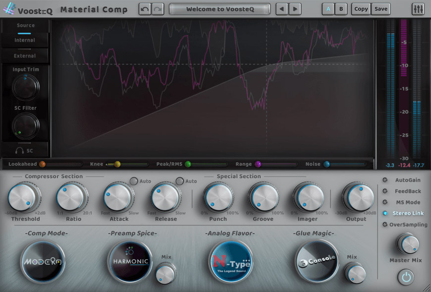
Task: Select the Modern comp mode knob
Action: (42, 263)
